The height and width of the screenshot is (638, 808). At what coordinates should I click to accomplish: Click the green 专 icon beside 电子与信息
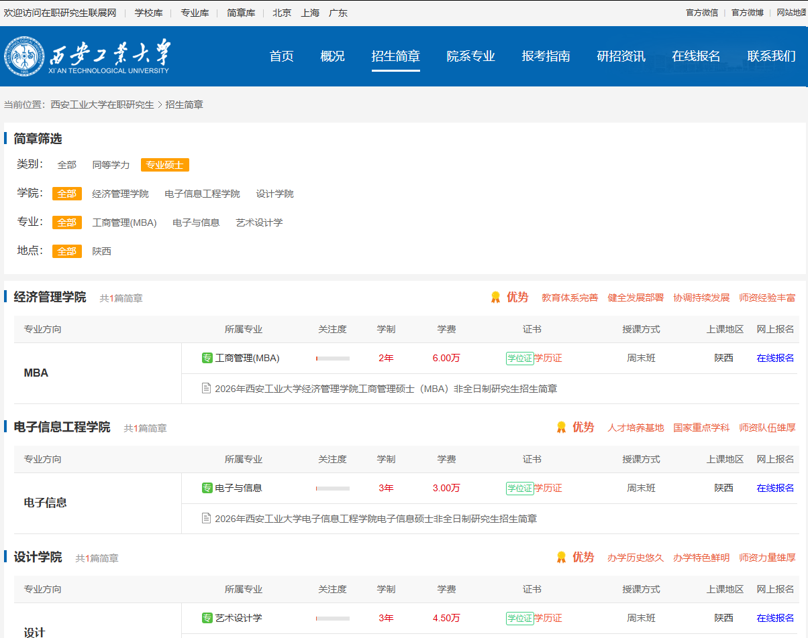click(x=207, y=488)
